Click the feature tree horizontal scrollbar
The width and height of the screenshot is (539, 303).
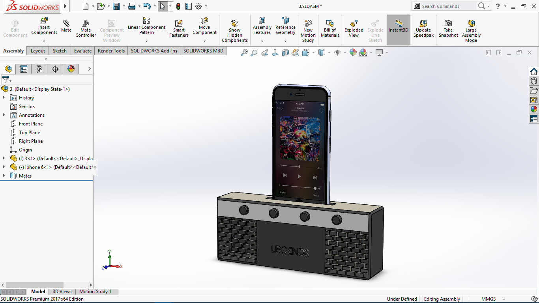pyautogui.click(x=35, y=285)
